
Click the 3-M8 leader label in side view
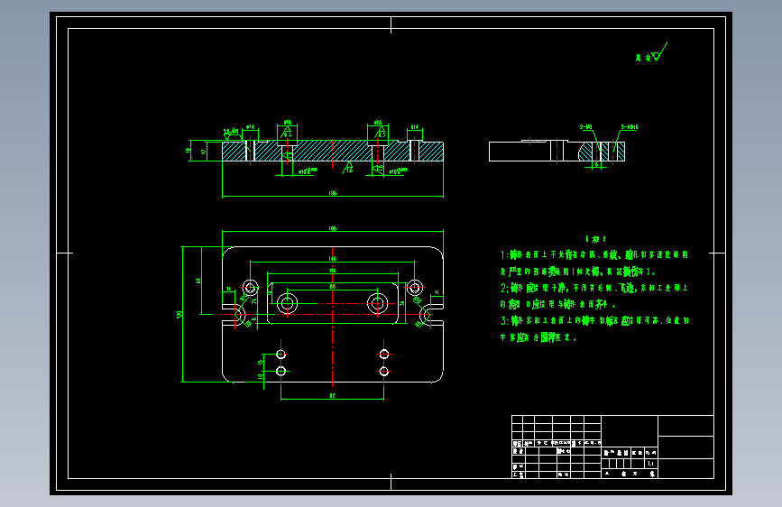point(586,126)
